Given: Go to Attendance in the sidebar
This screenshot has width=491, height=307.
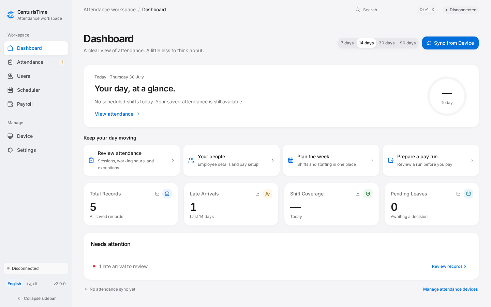Looking at the screenshot, I should (x=36, y=62).
